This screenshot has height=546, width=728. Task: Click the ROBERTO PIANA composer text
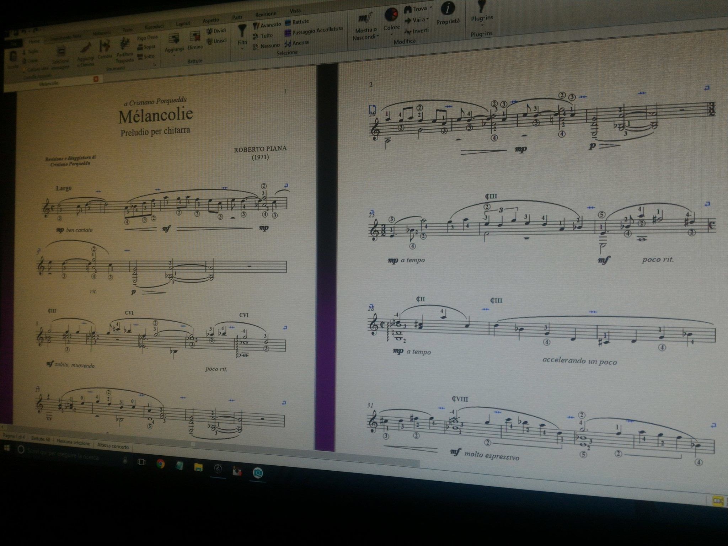pyautogui.click(x=260, y=149)
